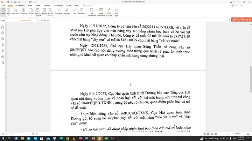Switch to the Comment ribbon tab
This screenshot has height=141, width=252.
[x=20, y=6]
